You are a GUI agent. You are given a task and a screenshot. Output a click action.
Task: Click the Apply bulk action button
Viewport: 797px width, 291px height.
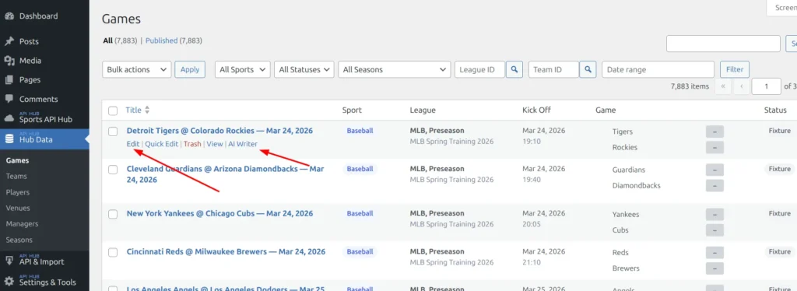190,69
